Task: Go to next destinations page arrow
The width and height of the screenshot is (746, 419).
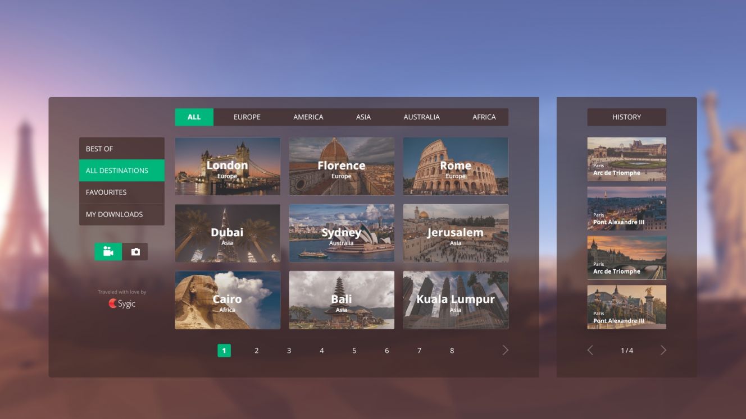Action: point(505,351)
